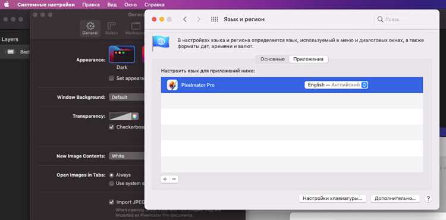This screenshot has width=446, height=220.
Task: Minimize the Язык и регион window
Action: [x=162, y=20]
